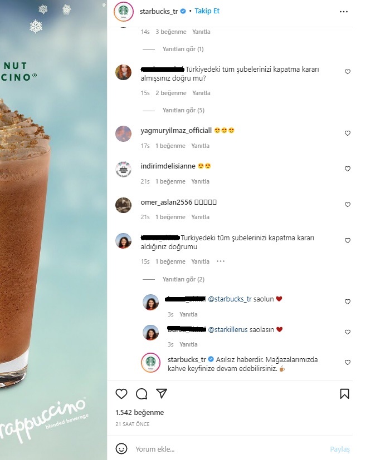
Task: Expand Yanıtları gör (5) replies
Action: (183, 110)
